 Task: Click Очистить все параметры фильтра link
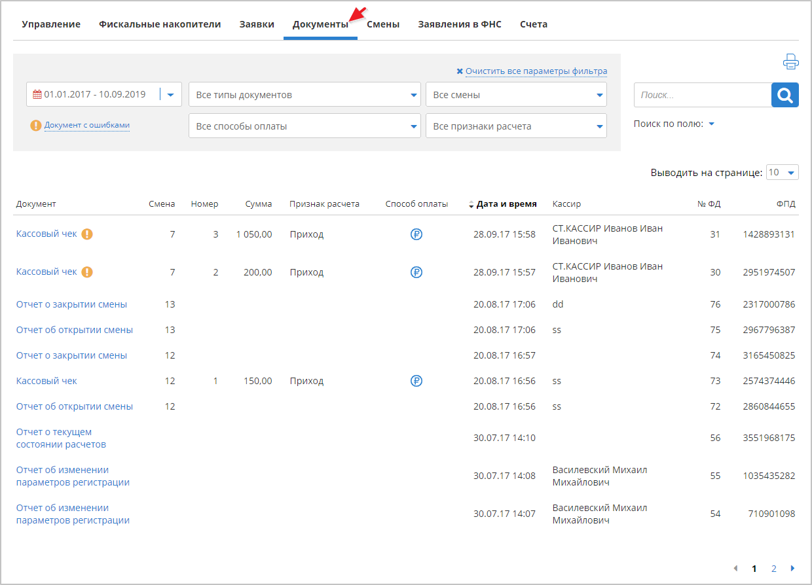click(x=536, y=71)
